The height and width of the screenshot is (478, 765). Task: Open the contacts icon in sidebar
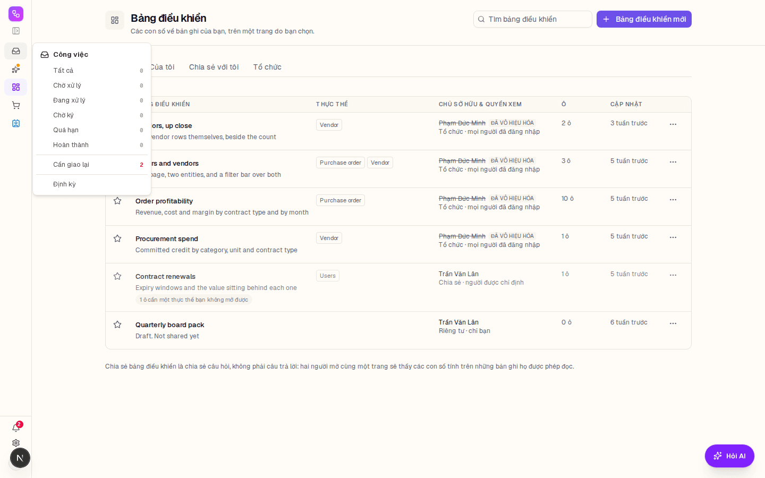click(x=16, y=123)
